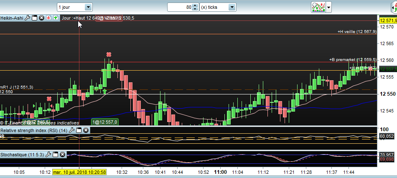Move Heikin-Ashi panel down with red arrow
397x178 pixels.
[x=48, y=18]
